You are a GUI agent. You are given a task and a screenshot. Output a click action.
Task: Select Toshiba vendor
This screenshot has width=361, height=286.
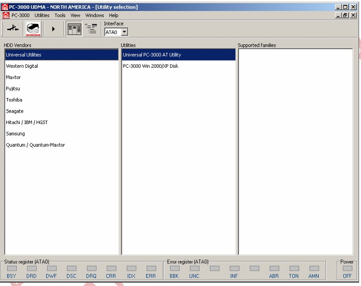(x=62, y=100)
